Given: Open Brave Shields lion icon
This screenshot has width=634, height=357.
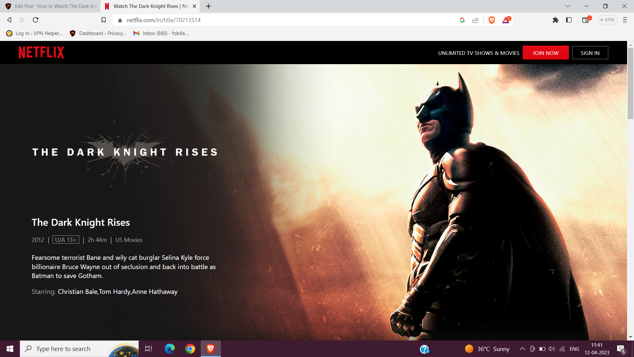Looking at the screenshot, I should [492, 20].
